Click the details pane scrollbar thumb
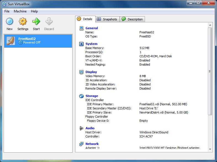The image size is (217, 162). 210,71
